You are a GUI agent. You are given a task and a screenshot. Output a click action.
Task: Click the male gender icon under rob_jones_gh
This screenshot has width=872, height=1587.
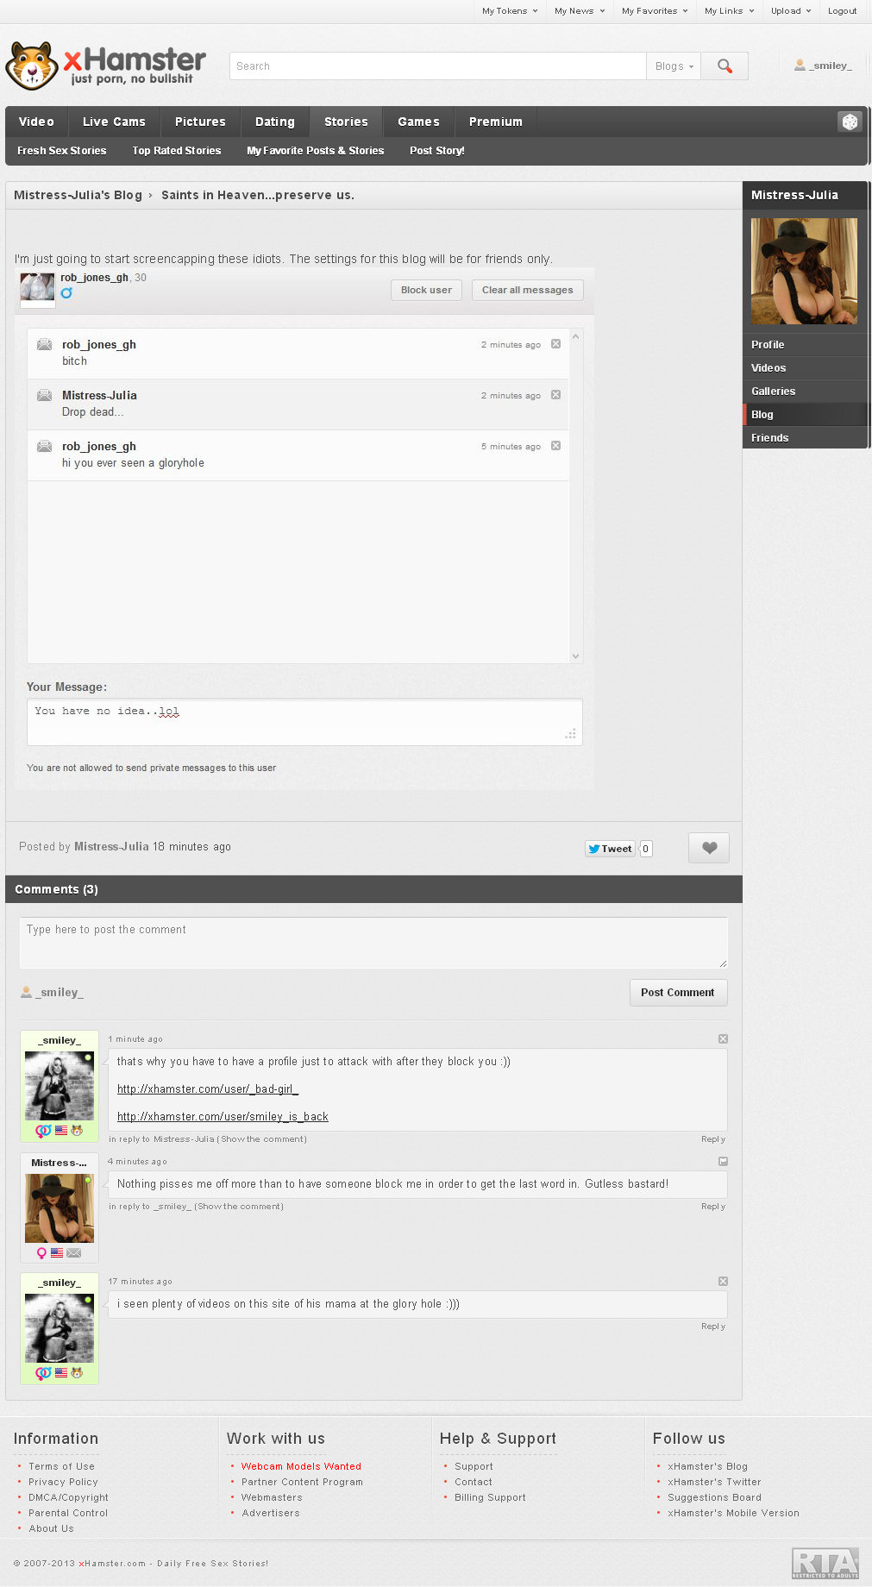pyautogui.click(x=66, y=293)
